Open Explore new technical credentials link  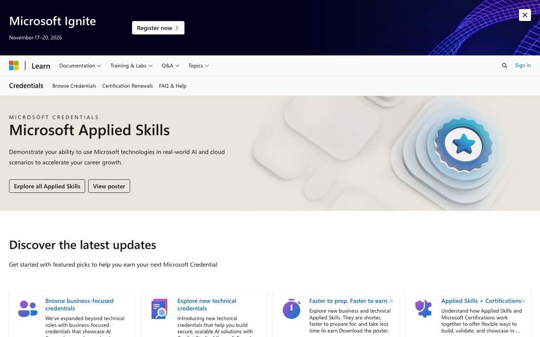(x=207, y=305)
